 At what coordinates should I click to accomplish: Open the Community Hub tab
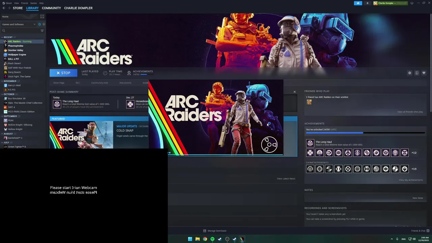(x=99, y=83)
